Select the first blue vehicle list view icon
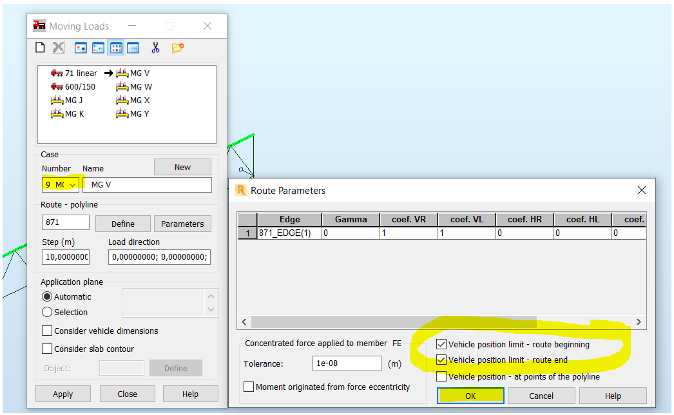 tap(81, 47)
